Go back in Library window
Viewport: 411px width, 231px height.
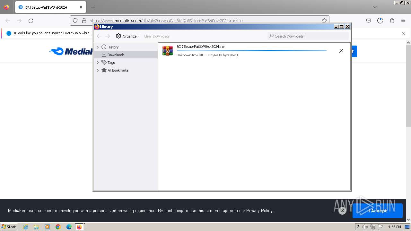tap(99, 36)
